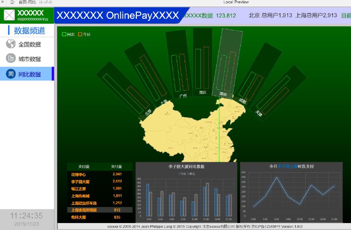The width and height of the screenshot is (351, 230).
Task: Toggle 今日 legend in bar chart
Action: pyautogui.click(x=182, y=174)
